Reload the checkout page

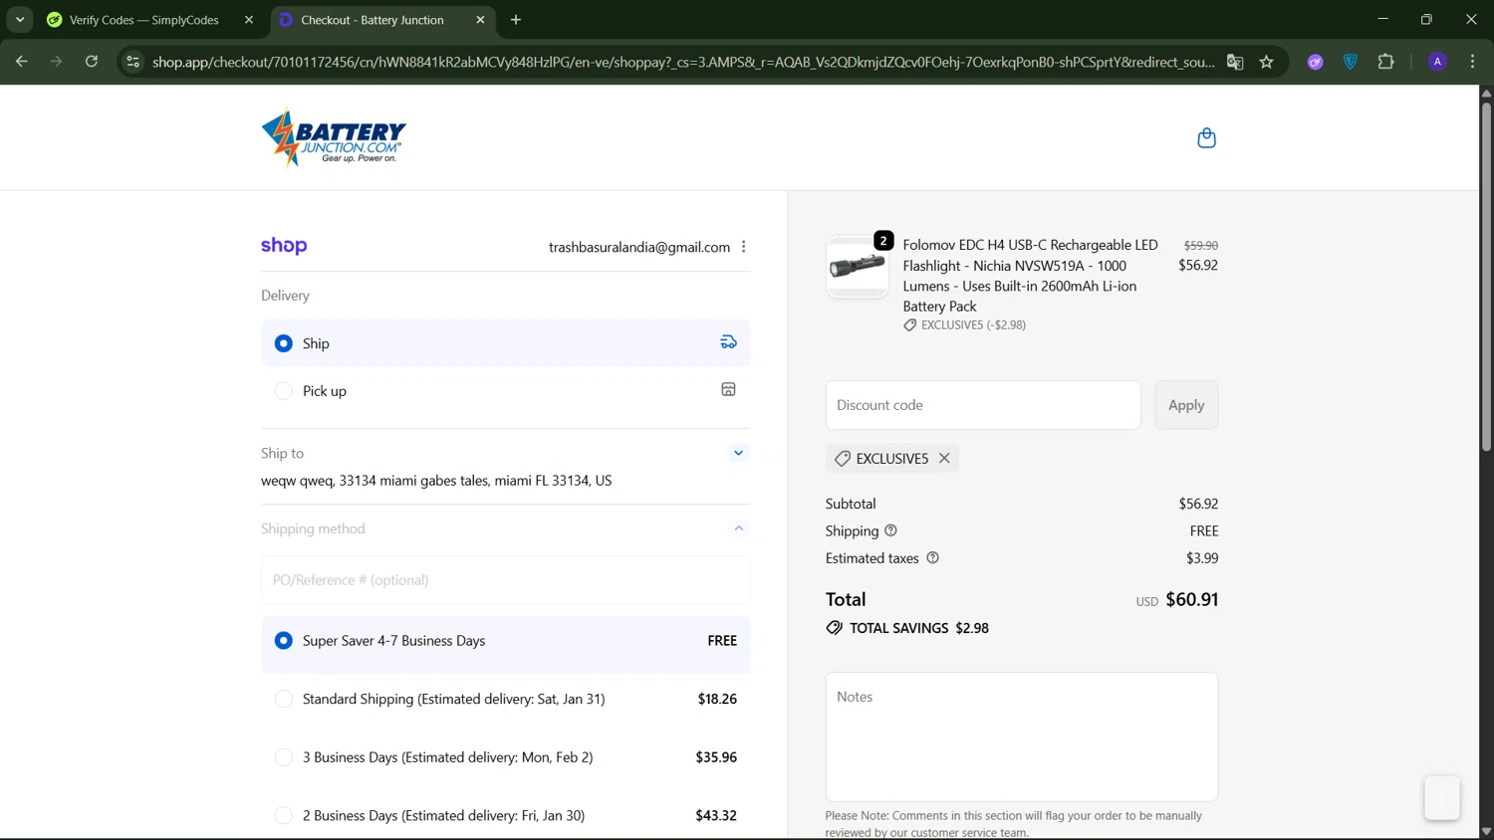pyautogui.click(x=92, y=62)
